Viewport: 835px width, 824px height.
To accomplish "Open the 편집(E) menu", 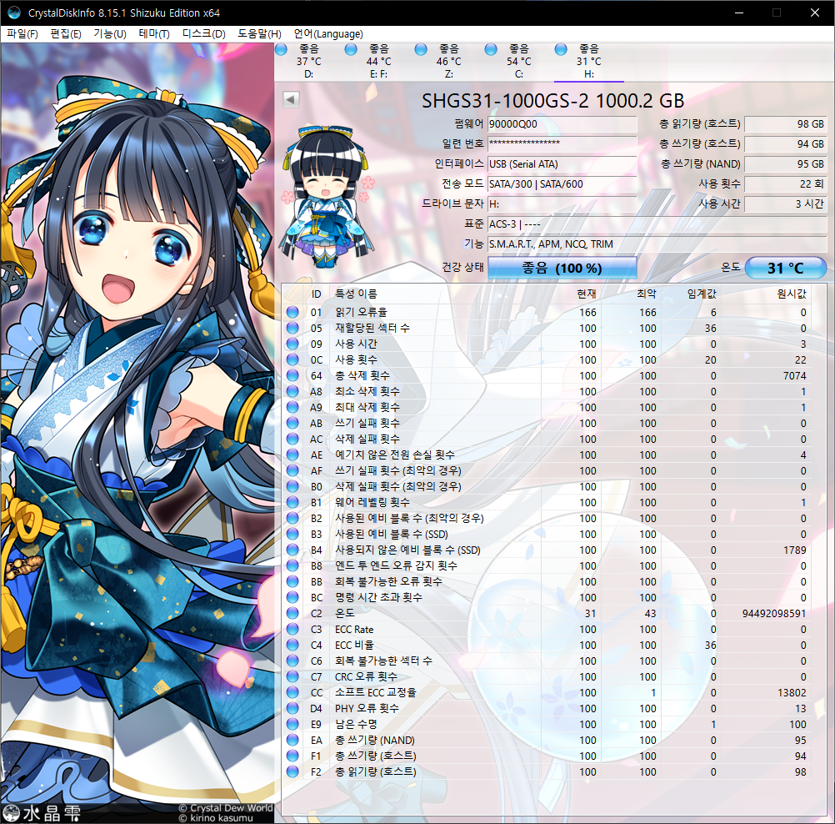I will point(66,34).
